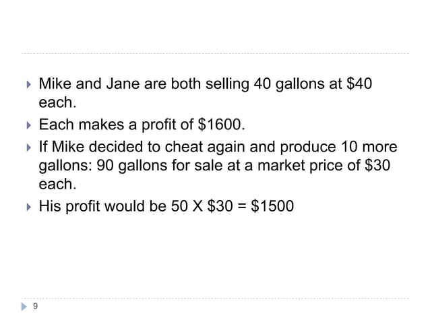This screenshot has width=430, height=322.
Task: Click the word "Jane" in first bullet
Action: 123,84
